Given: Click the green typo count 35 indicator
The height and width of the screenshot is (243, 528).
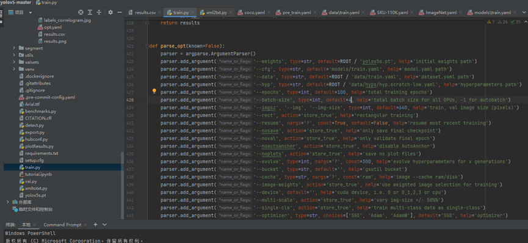Looking at the screenshot, I should (515, 22).
